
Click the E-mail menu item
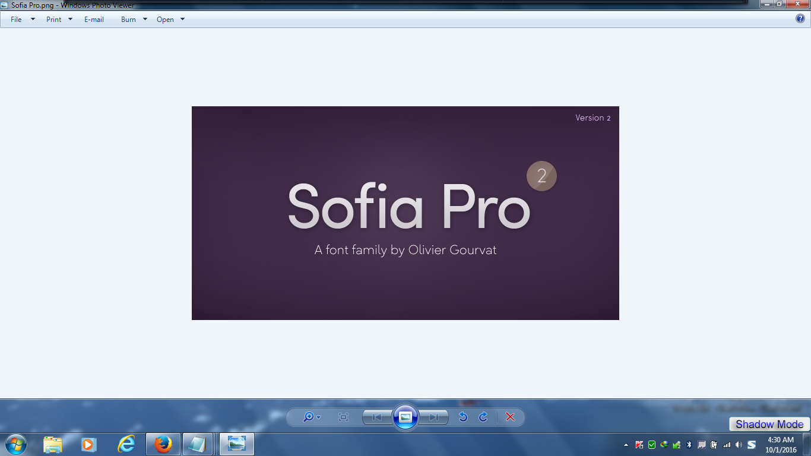click(x=94, y=19)
